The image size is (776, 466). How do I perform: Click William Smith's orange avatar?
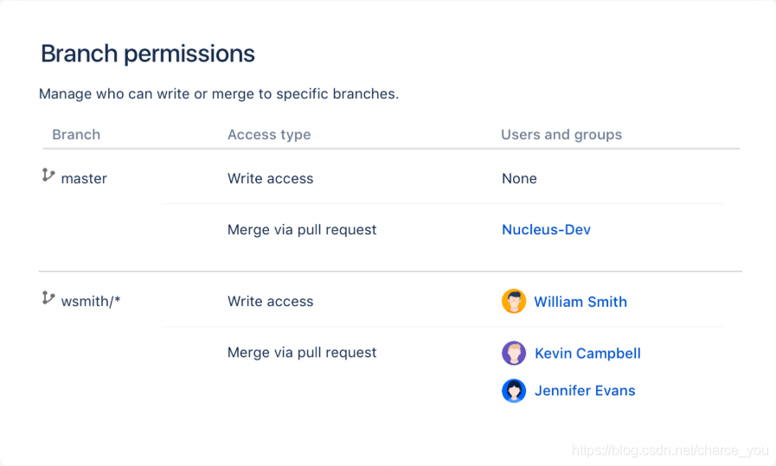pyautogui.click(x=514, y=301)
